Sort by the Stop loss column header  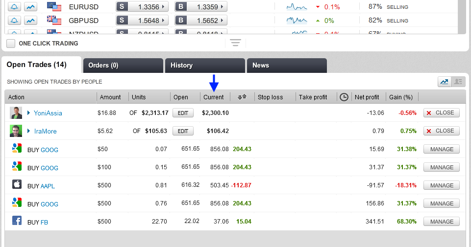tap(271, 97)
